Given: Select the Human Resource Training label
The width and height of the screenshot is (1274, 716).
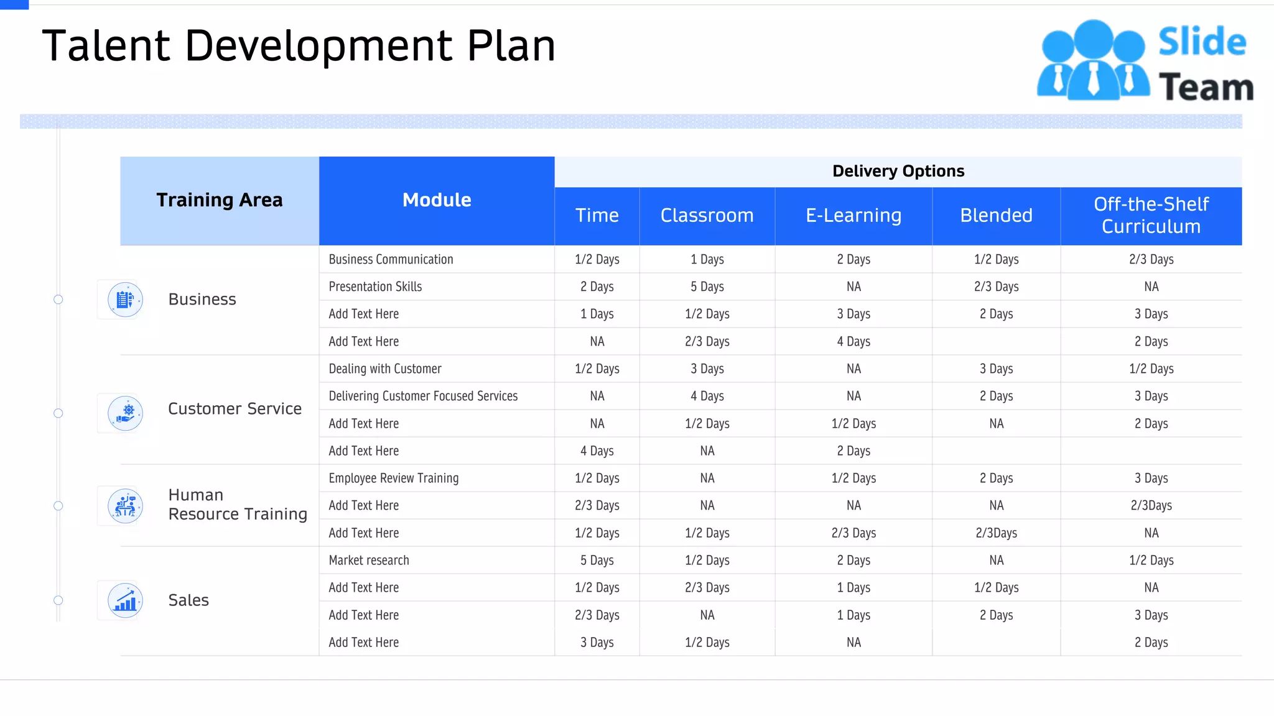Looking at the screenshot, I should coord(238,505).
